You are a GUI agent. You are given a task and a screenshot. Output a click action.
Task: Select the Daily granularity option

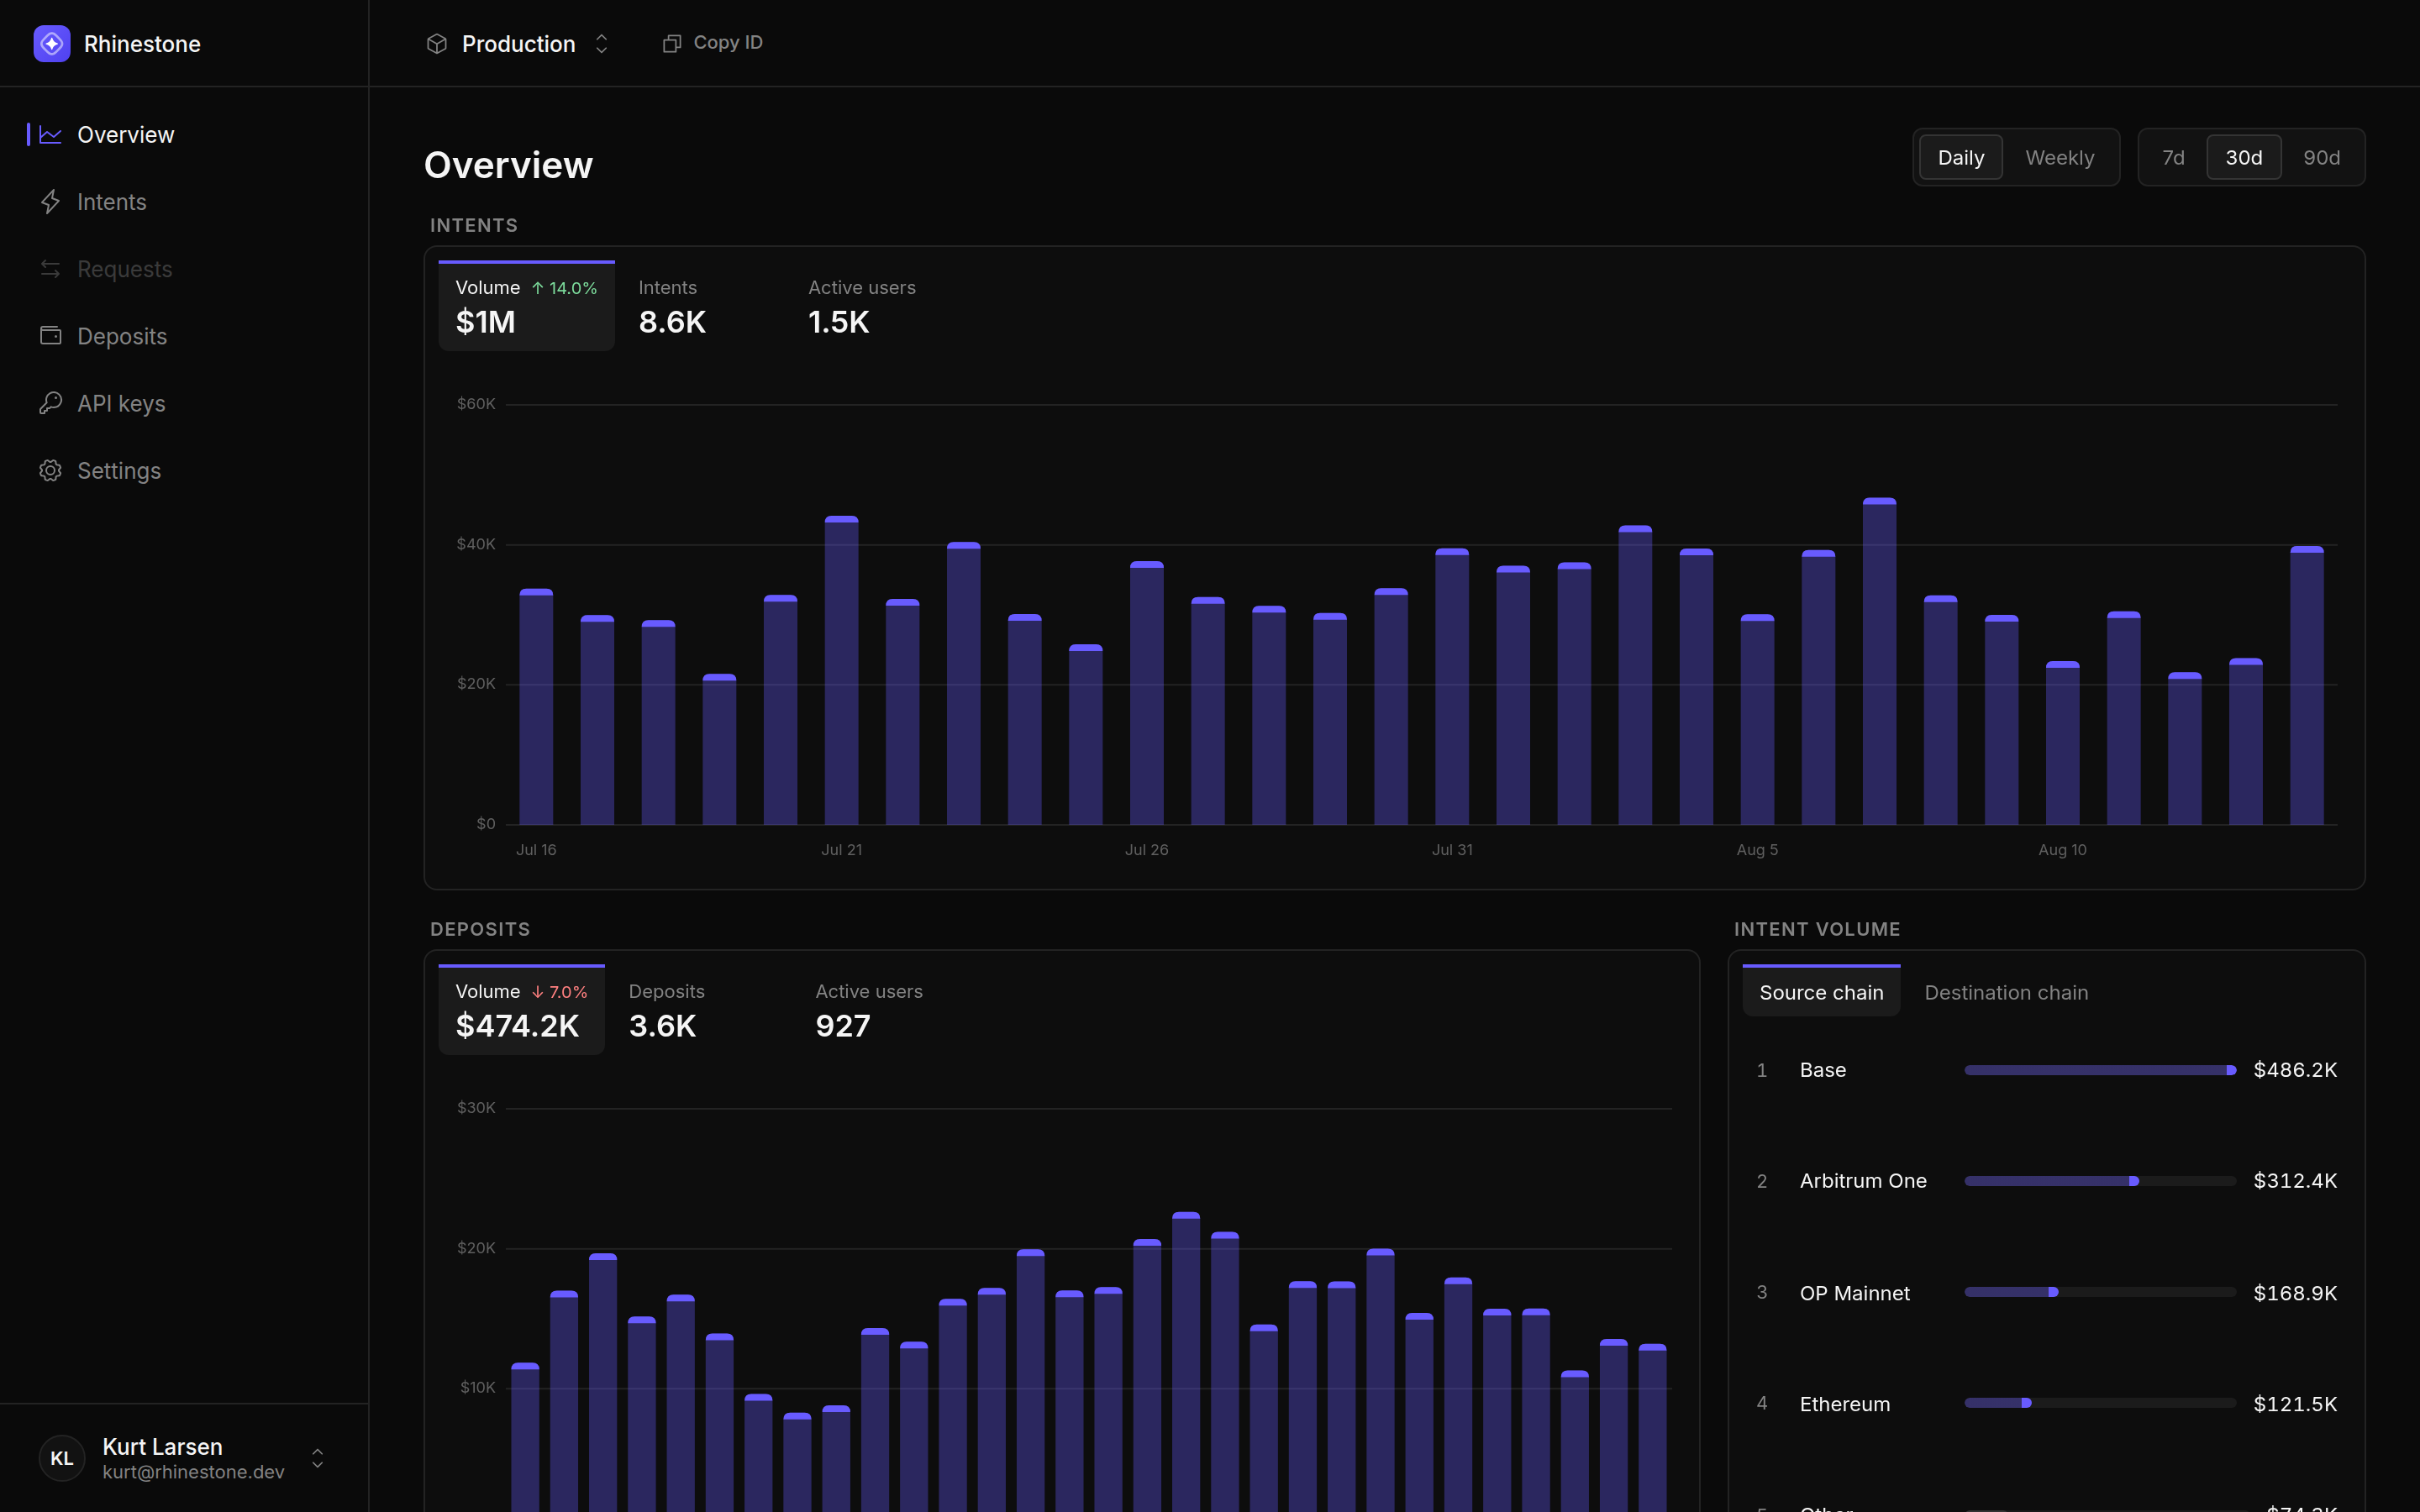[x=1960, y=158]
